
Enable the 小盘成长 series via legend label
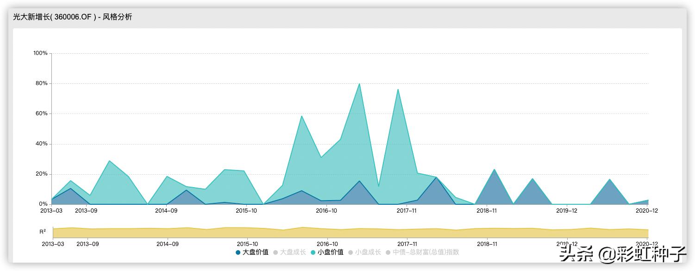pyautogui.click(x=368, y=252)
